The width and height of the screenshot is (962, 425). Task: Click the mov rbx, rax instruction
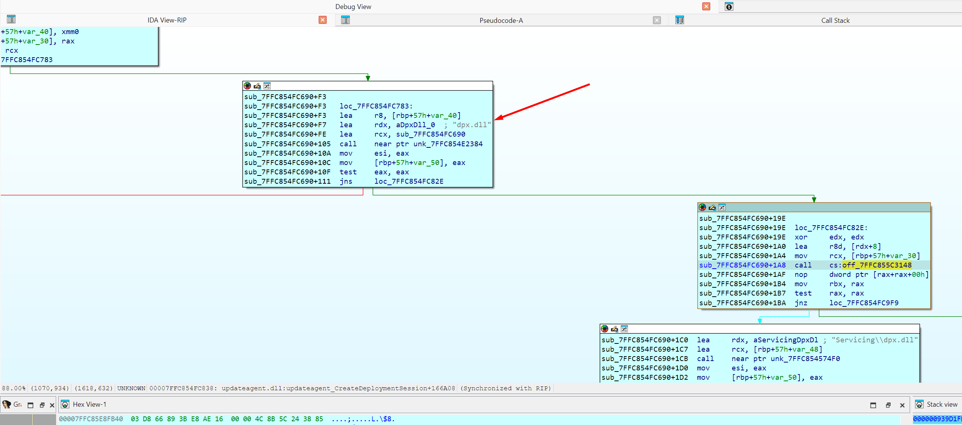829,284
